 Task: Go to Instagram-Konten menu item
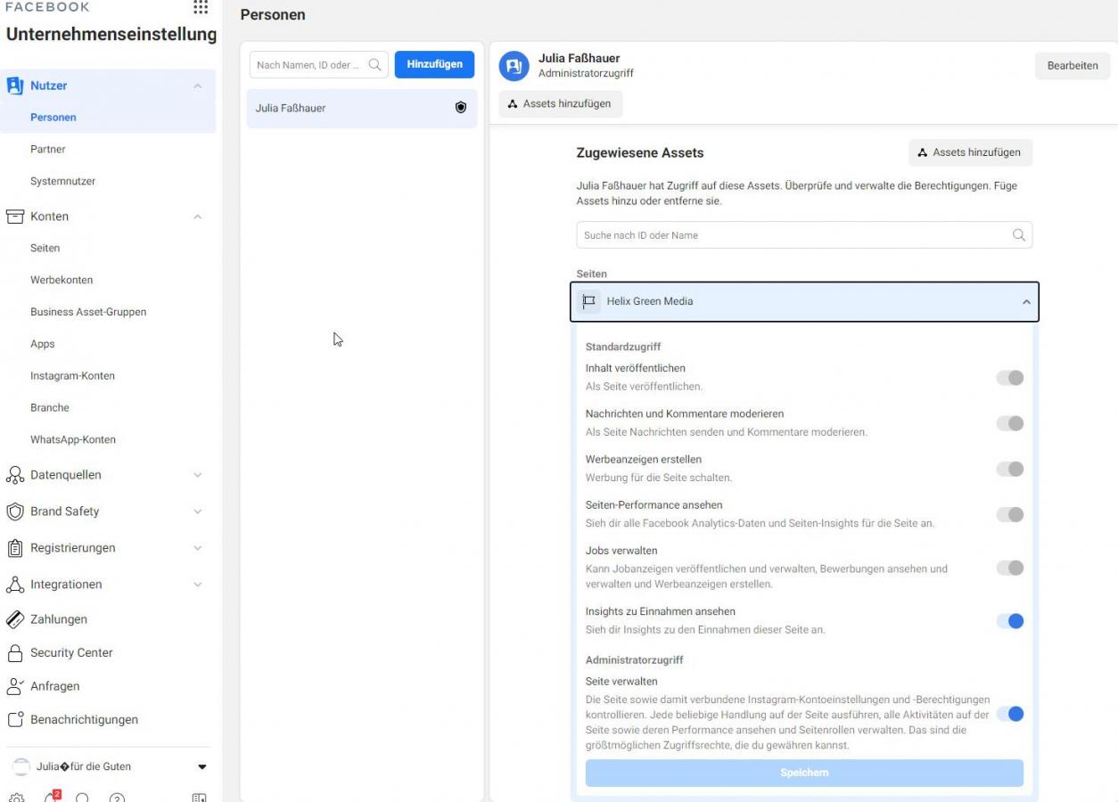coord(72,376)
